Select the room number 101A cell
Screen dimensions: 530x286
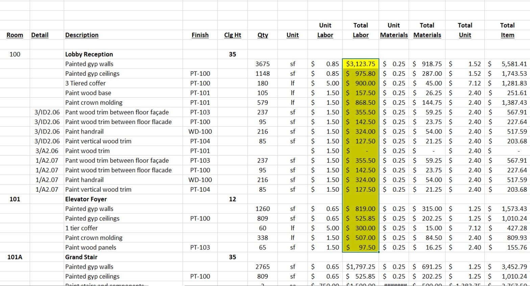click(x=15, y=257)
